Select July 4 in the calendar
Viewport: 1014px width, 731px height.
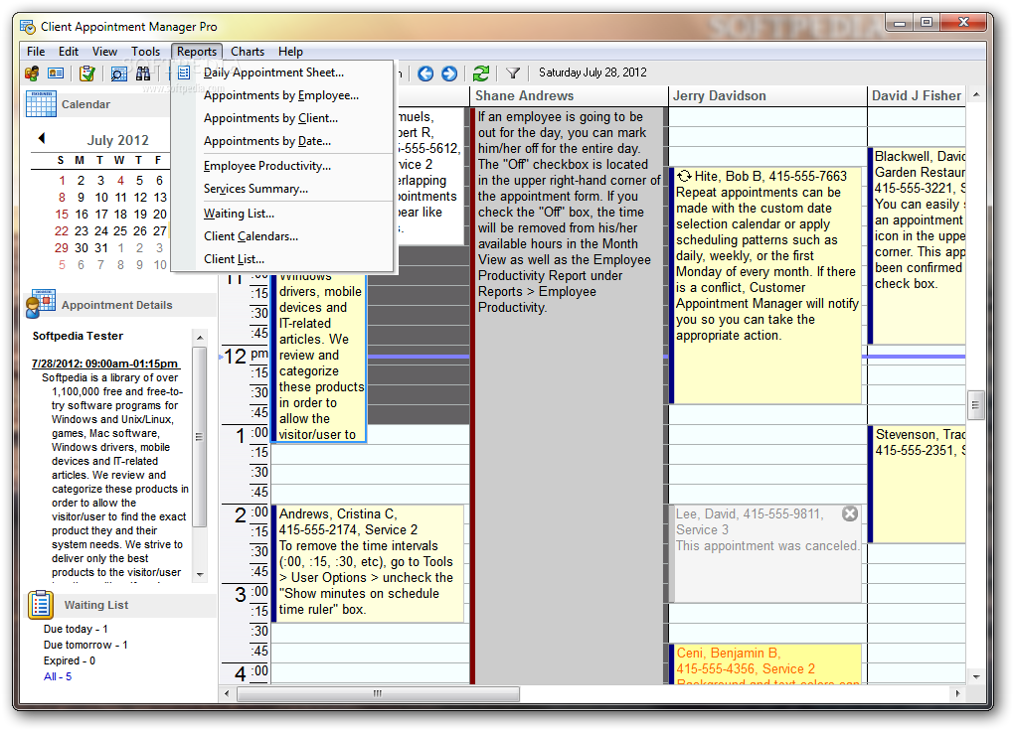point(120,181)
